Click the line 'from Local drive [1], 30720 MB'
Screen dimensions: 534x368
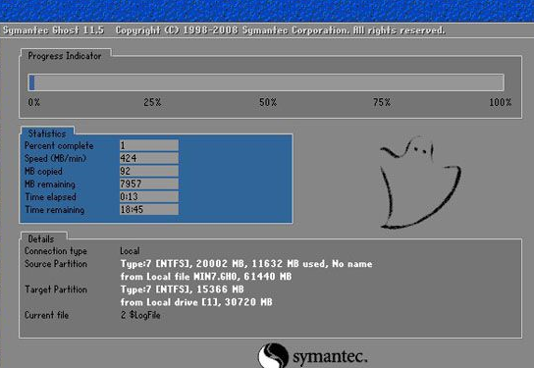coord(196,302)
